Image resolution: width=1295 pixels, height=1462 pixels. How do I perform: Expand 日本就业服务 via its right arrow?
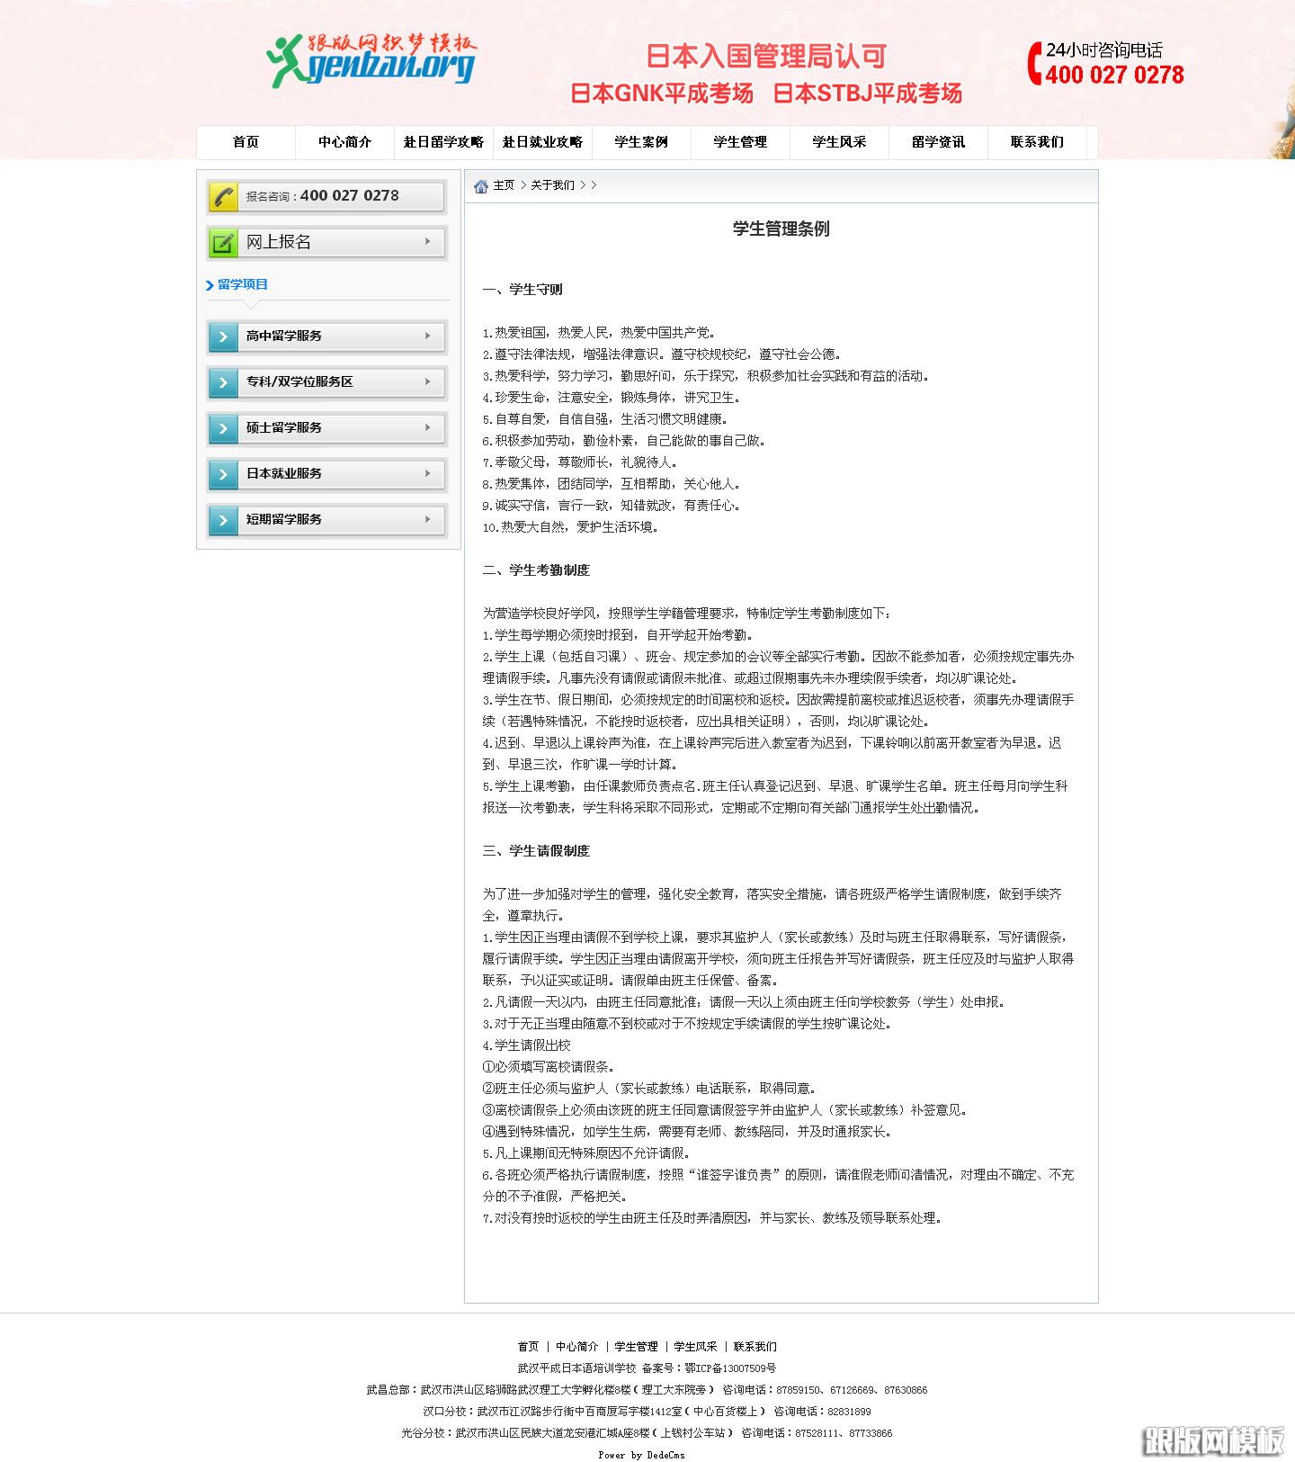(428, 473)
